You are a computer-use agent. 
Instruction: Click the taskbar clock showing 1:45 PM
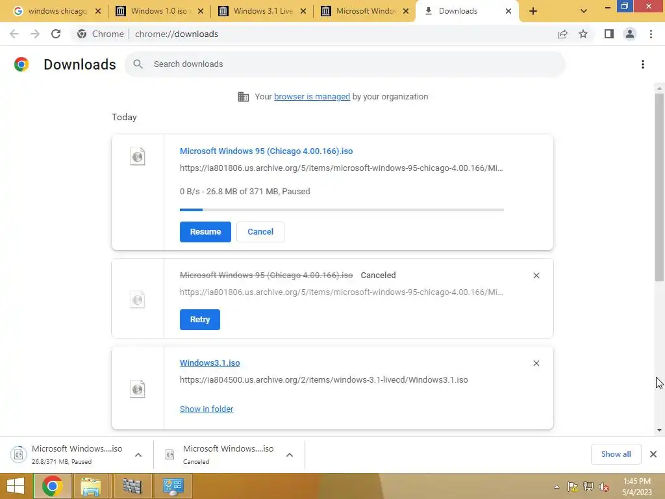tap(636, 487)
